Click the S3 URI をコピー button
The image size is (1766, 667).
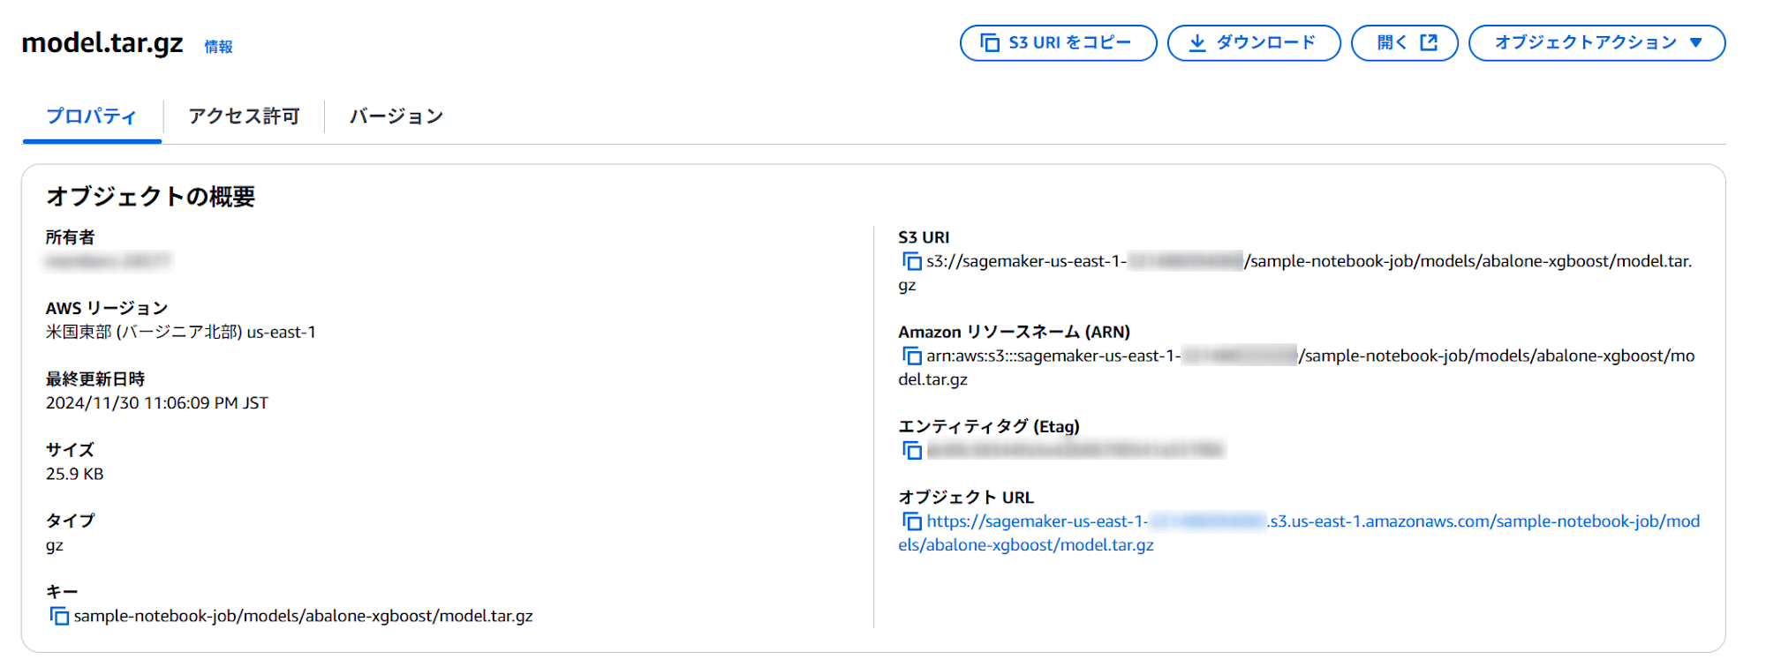tap(1058, 42)
